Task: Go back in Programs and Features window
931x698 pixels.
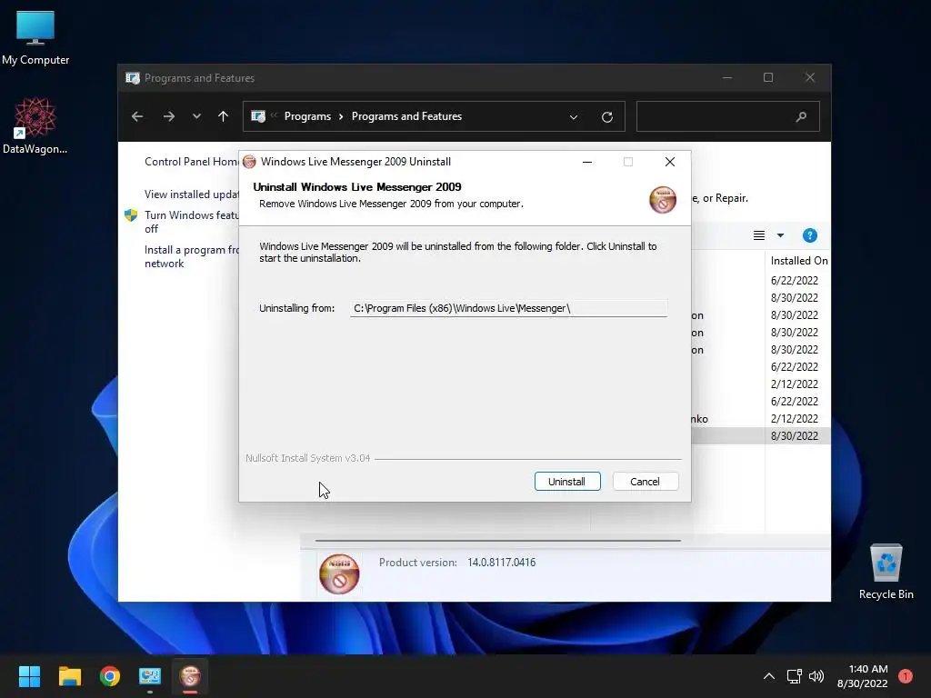Action: [x=137, y=116]
